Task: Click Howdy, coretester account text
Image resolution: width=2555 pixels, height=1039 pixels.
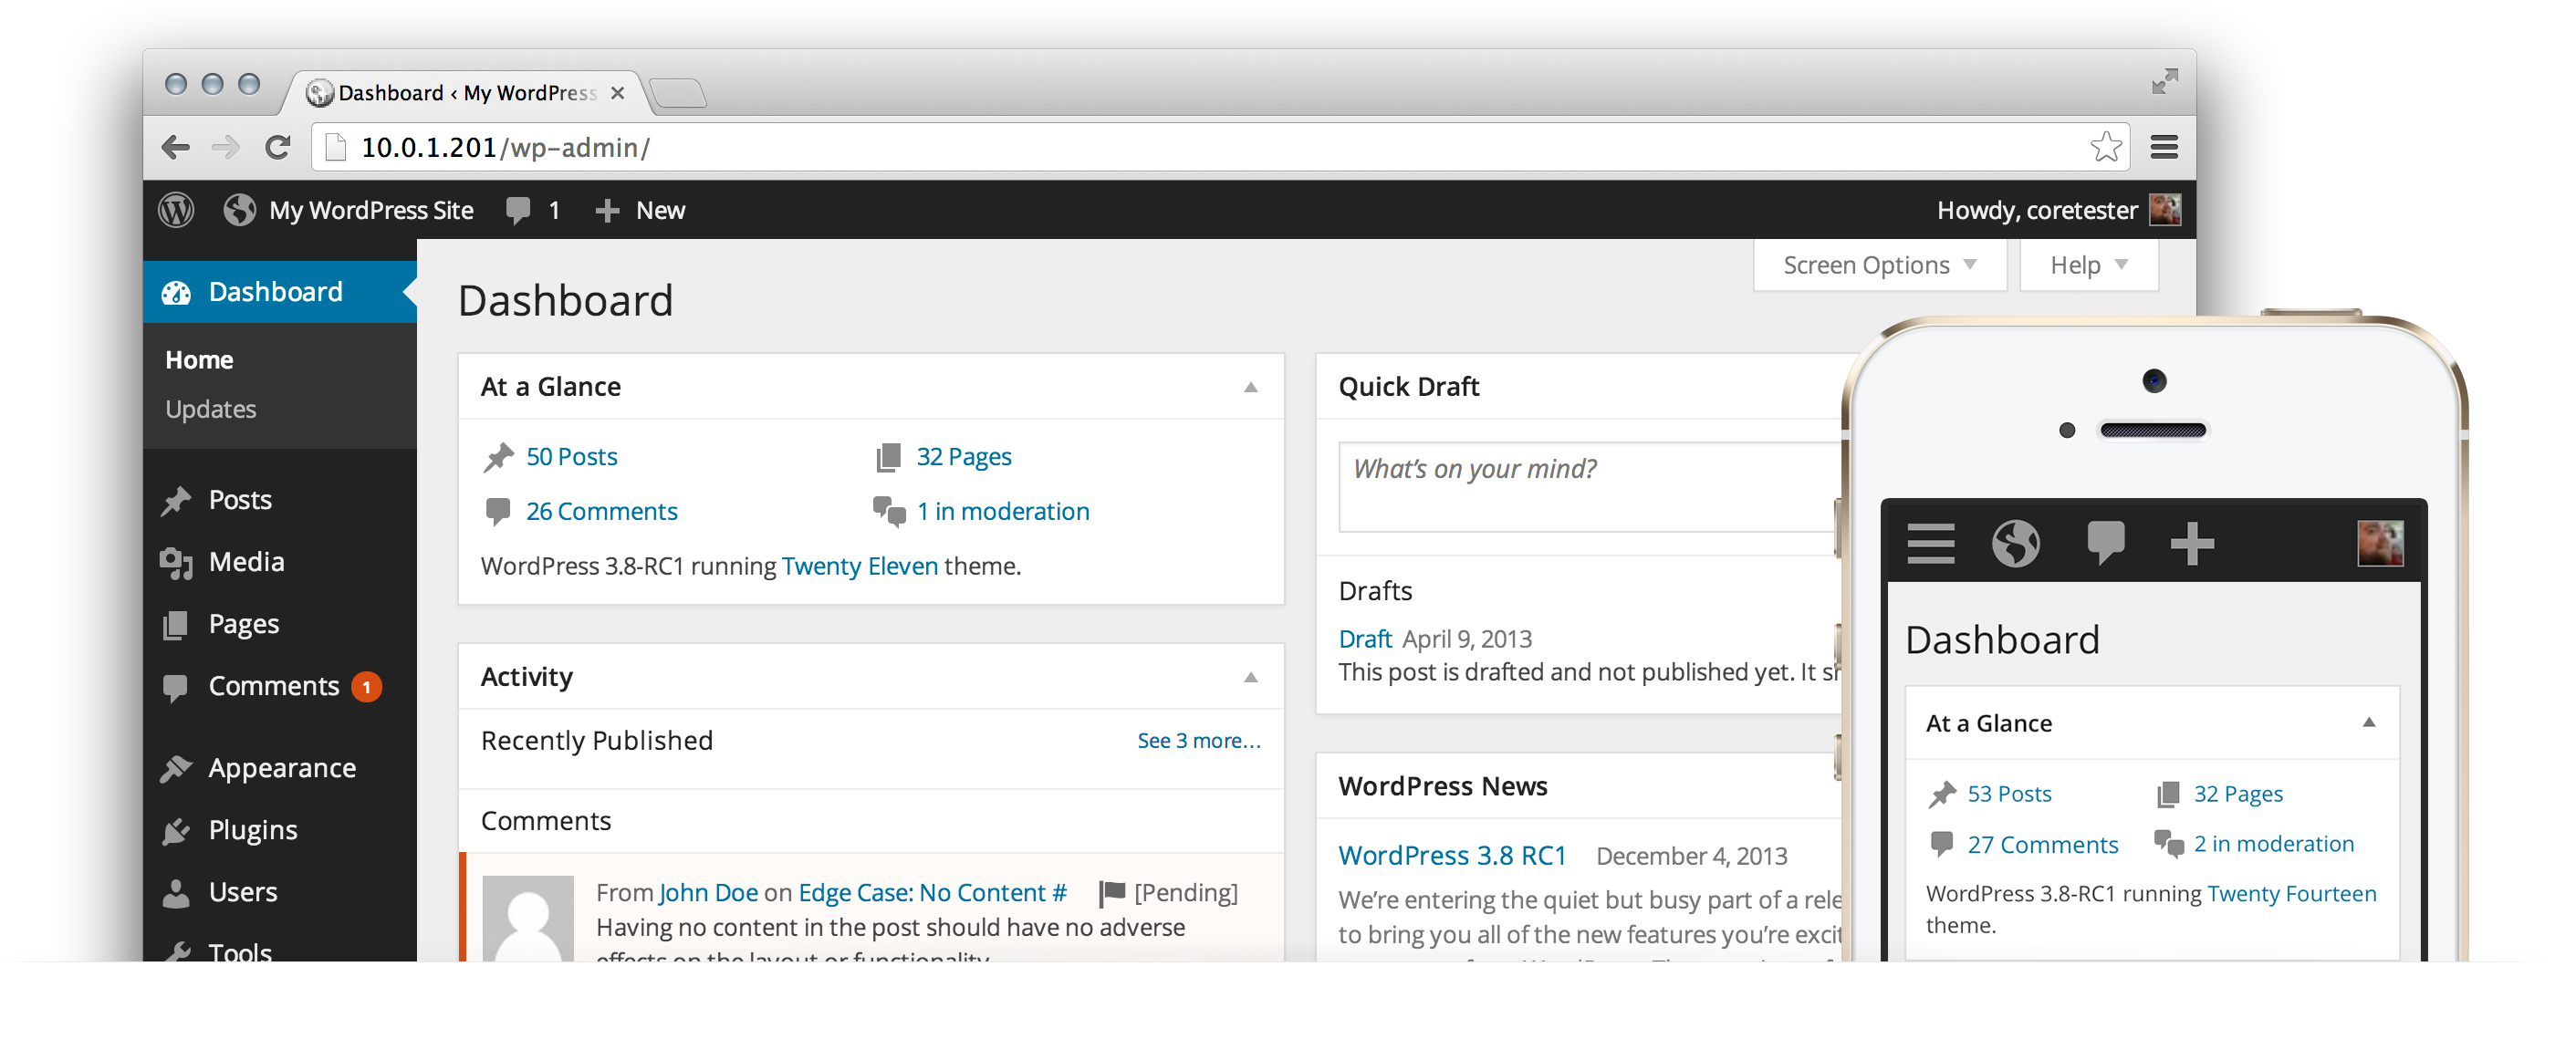Action: (x=2037, y=210)
